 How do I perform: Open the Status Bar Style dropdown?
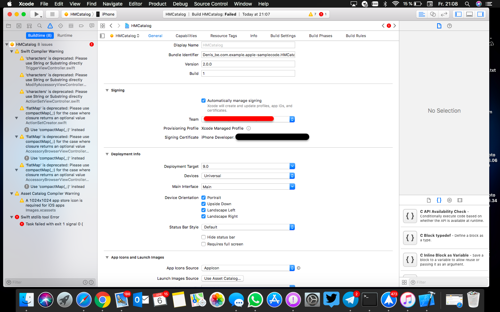(x=248, y=227)
